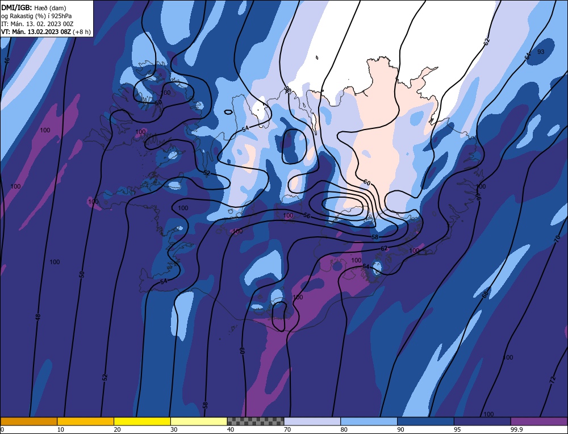Click the contour label '66'
Screen dimensions: 568x434
(478, 197)
